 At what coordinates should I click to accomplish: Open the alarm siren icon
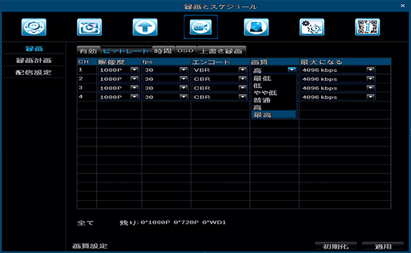[x=256, y=27]
